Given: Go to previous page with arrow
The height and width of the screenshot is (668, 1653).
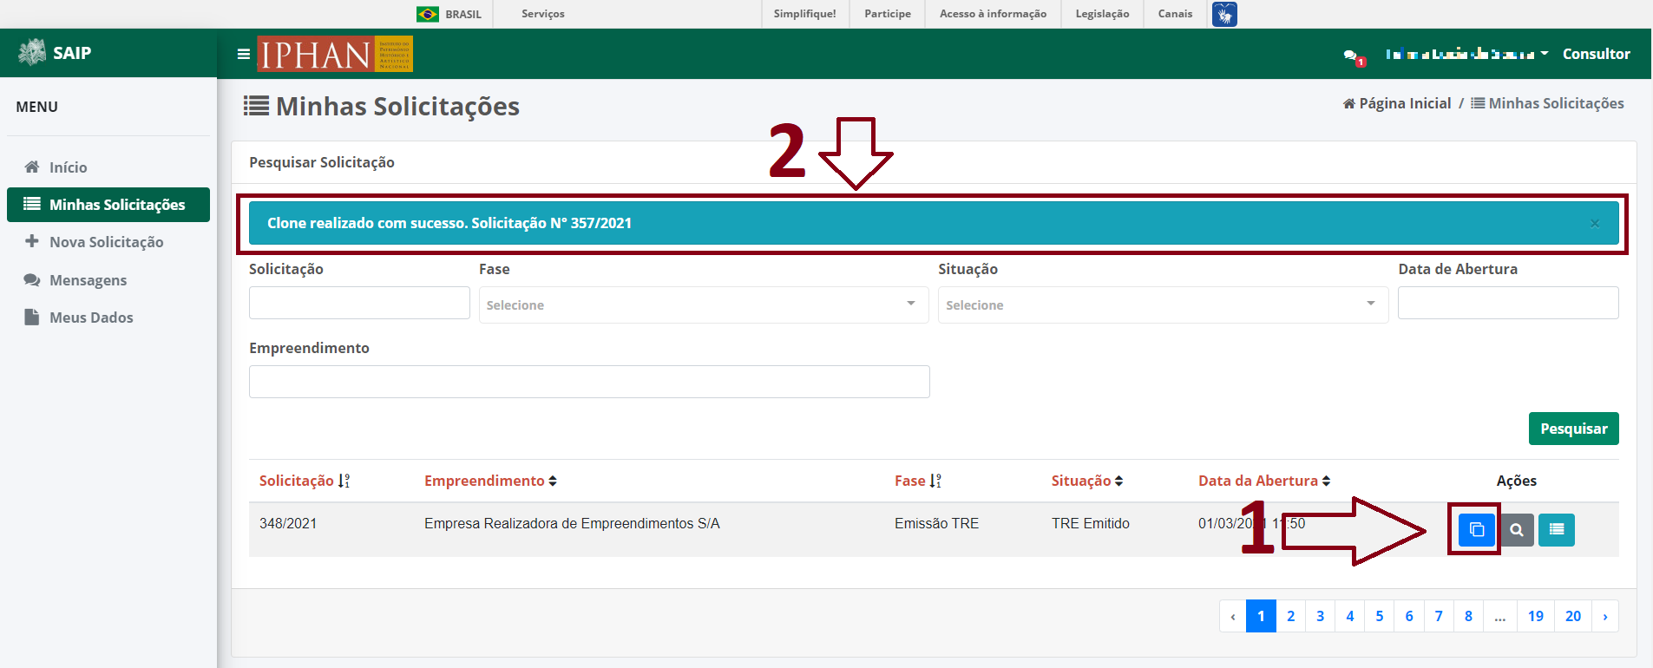Looking at the screenshot, I should (x=1232, y=616).
